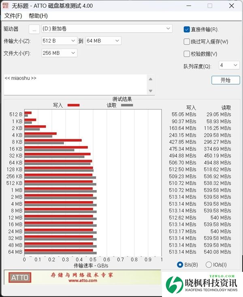
Task: Click the drive browse '...' button
Action: pos(34,29)
